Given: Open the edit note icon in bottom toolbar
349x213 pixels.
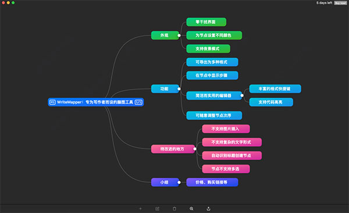Looking at the screenshot, I should click(x=158, y=209).
